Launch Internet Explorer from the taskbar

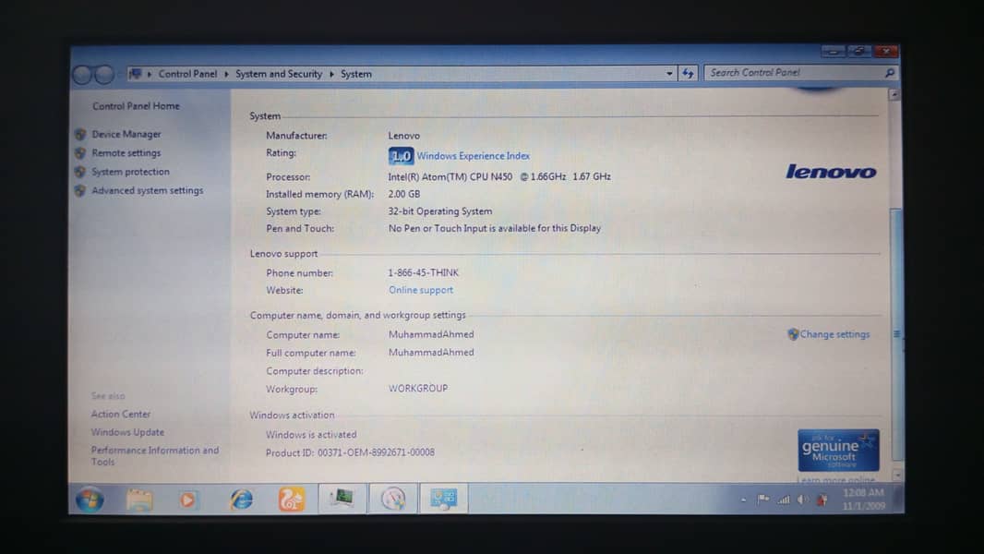tap(242, 500)
